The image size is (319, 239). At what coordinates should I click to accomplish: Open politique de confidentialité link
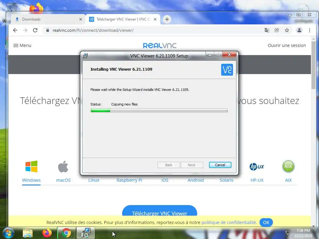(x=229, y=223)
